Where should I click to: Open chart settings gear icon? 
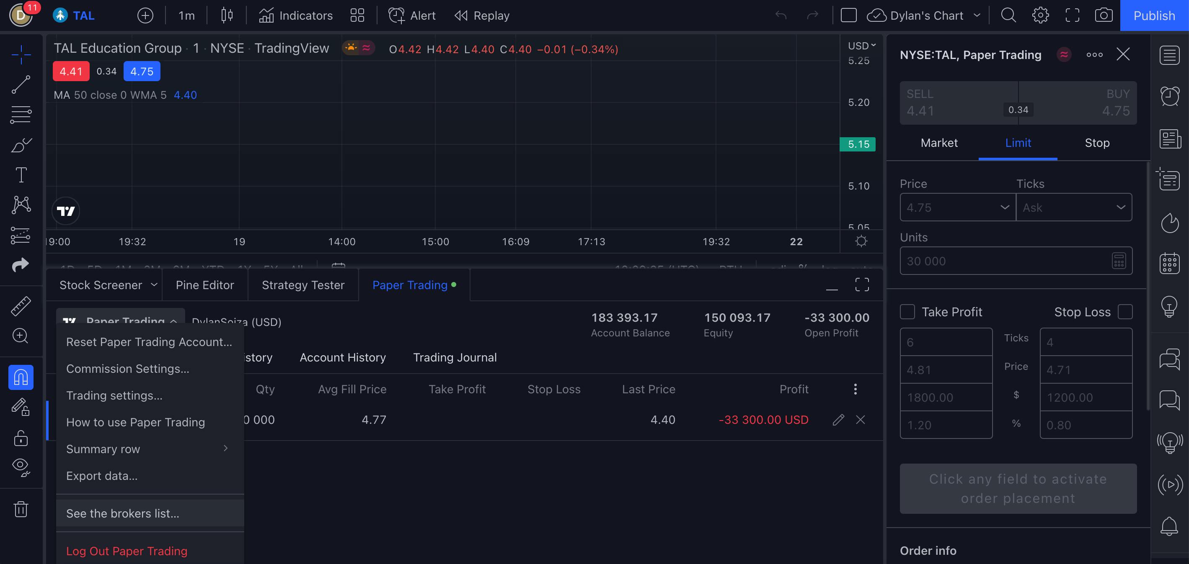coord(1040,15)
